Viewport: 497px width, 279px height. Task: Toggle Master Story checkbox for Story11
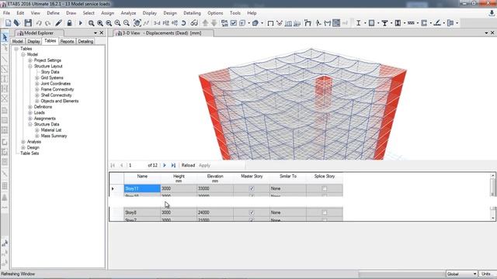(x=252, y=188)
